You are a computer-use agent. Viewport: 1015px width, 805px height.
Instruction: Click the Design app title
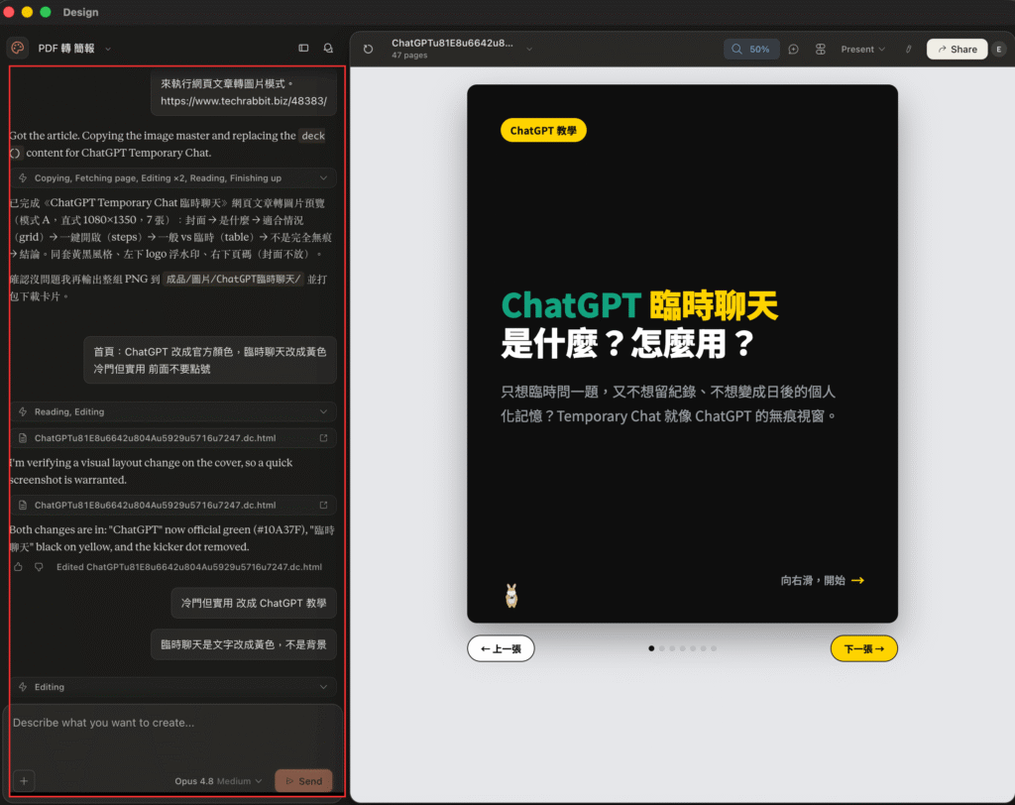pyautogui.click(x=81, y=12)
